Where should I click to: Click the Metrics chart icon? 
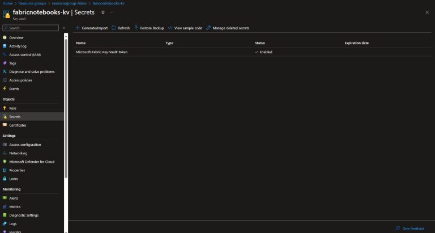(5, 206)
